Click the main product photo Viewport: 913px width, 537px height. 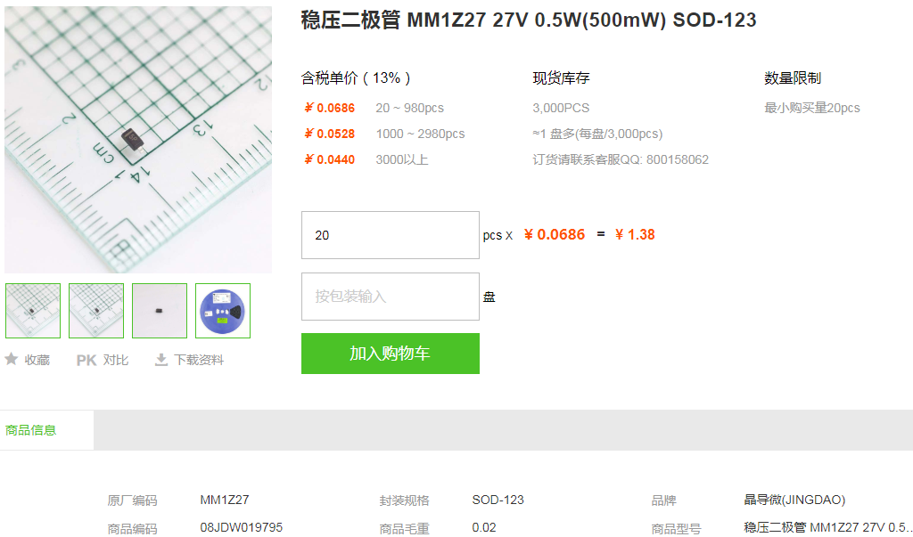pyautogui.click(x=138, y=140)
